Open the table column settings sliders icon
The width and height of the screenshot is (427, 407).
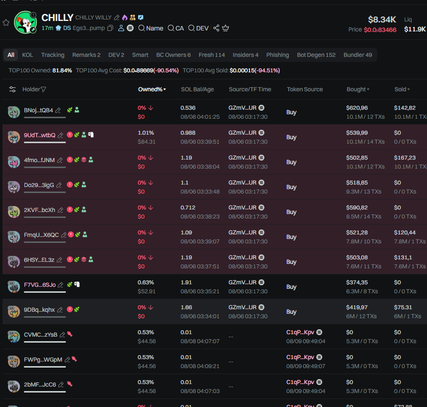coord(12,89)
